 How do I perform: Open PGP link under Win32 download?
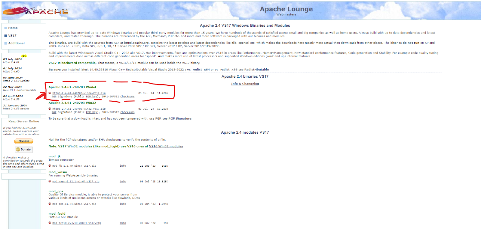click(x=54, y=112)
